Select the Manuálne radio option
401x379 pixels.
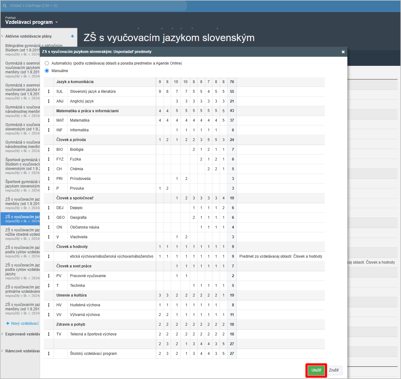click(47, 71)
